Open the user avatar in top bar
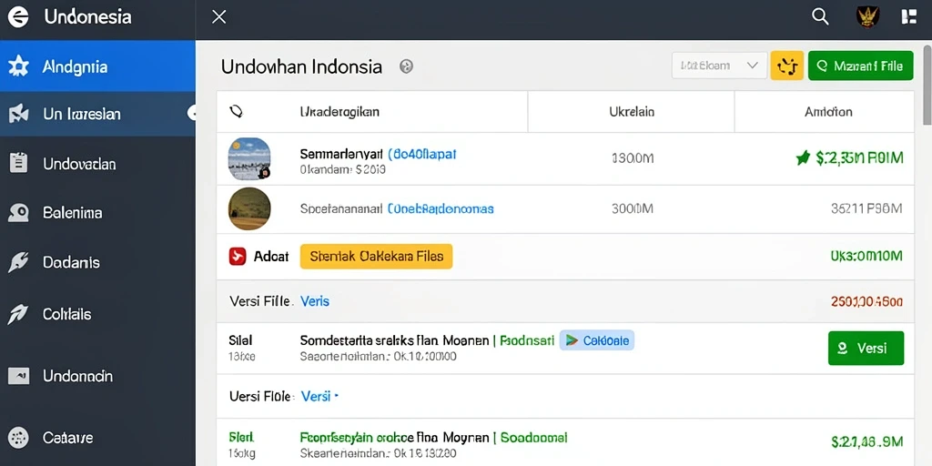This screenshot has height=466, width=932. (x=867, y=16)
